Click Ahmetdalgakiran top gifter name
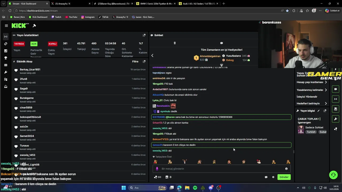 click(x=210, y=56)
